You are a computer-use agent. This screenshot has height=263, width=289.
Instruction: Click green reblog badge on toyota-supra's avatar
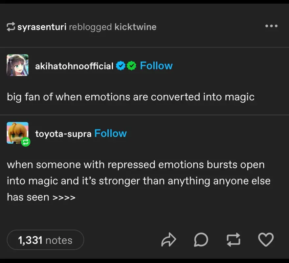pos(26,142)
